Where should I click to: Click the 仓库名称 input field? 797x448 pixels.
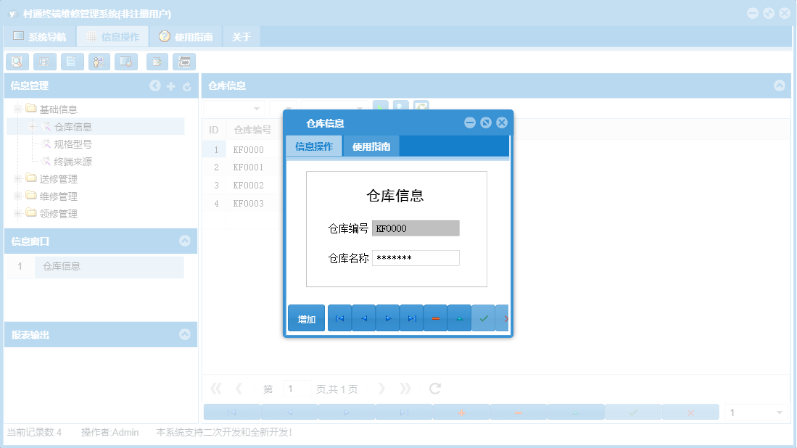coord(416,257)
